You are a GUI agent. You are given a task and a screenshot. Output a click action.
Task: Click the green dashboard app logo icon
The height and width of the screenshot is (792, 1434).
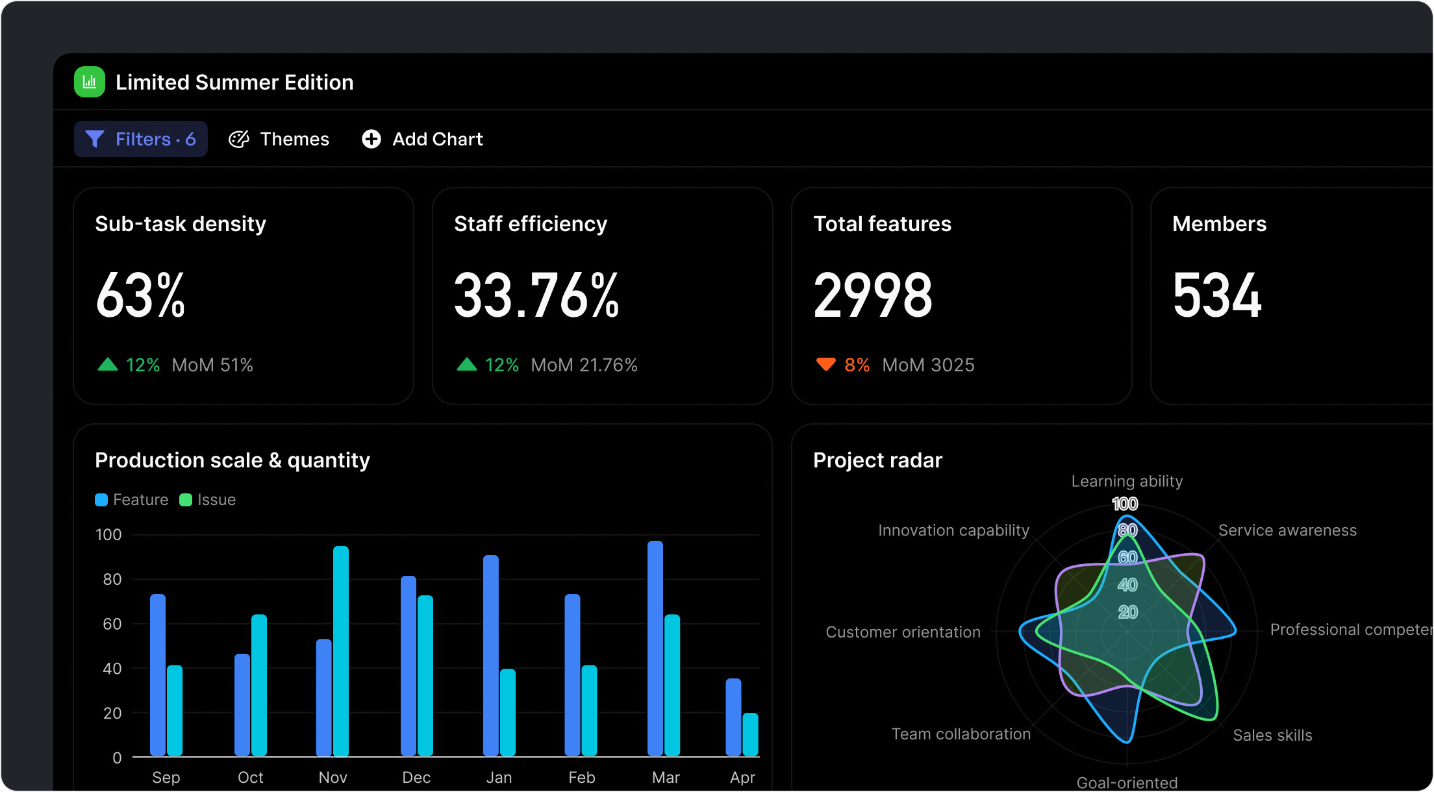tap(90, 82)
